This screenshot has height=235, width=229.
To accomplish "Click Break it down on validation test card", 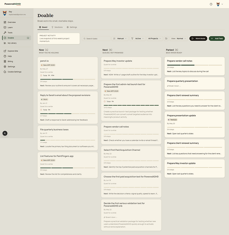I will (110, 217).
